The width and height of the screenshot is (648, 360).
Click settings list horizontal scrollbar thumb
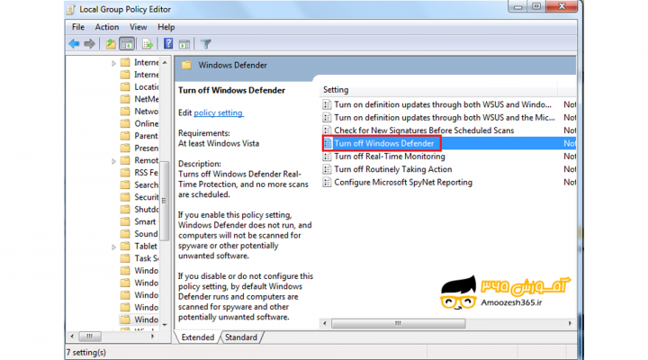point(399,323)
